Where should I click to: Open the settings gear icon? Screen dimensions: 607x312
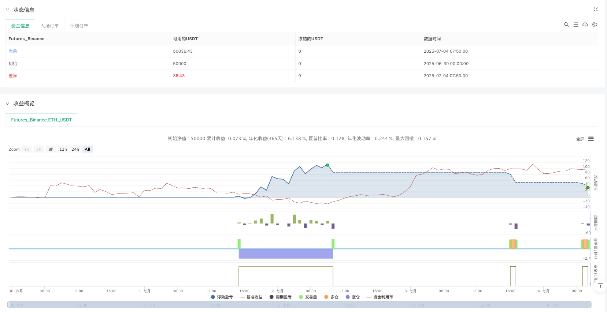point(594,25)
